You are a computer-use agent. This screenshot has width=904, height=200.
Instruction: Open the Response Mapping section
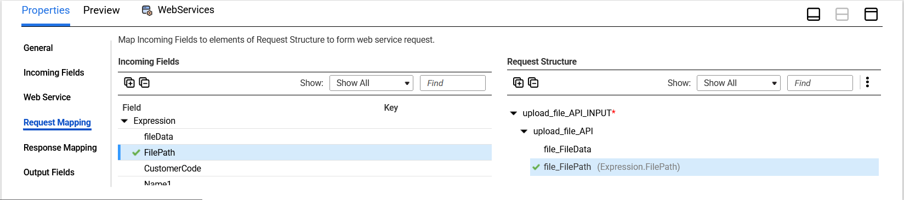click(60, 148)
